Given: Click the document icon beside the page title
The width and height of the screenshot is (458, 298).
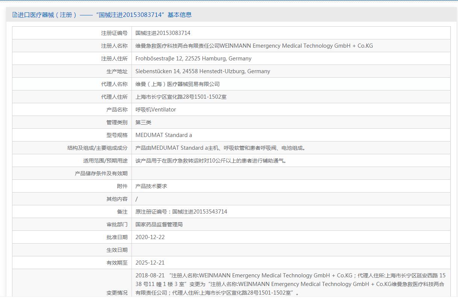Looking at the screenshot, I should [15, 15].
